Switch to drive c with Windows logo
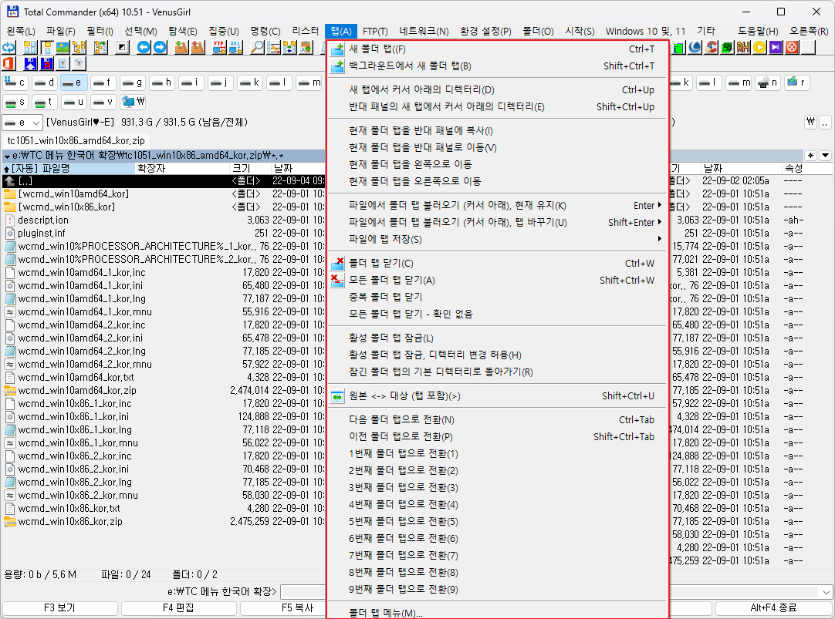 tap(15, 82)
